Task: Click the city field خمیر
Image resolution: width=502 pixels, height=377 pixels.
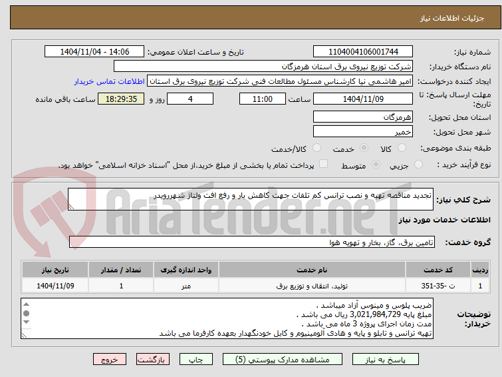Action: point(363,131)
